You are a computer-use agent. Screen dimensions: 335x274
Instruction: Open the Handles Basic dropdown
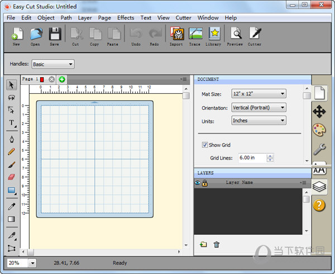(53, 64)
